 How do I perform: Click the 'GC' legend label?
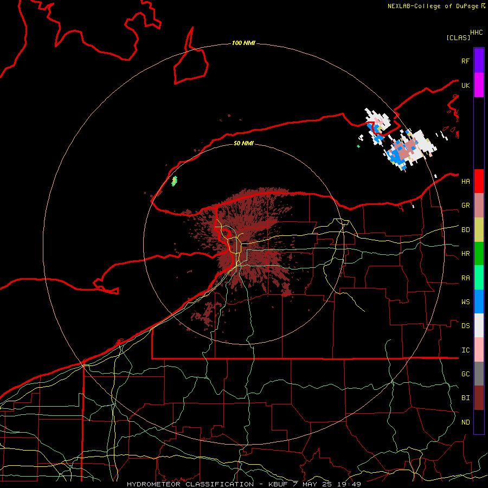click(465, 374)
